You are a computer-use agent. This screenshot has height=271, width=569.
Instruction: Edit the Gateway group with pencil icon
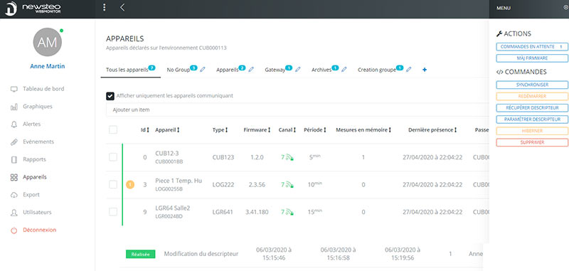click(x=298, y=70)
